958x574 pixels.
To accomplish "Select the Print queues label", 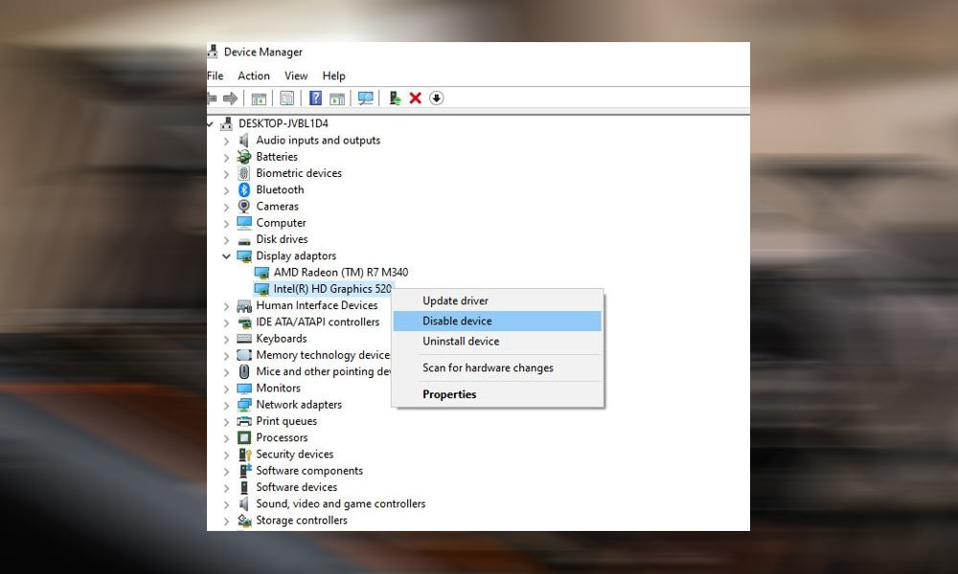I will (285, 421).
